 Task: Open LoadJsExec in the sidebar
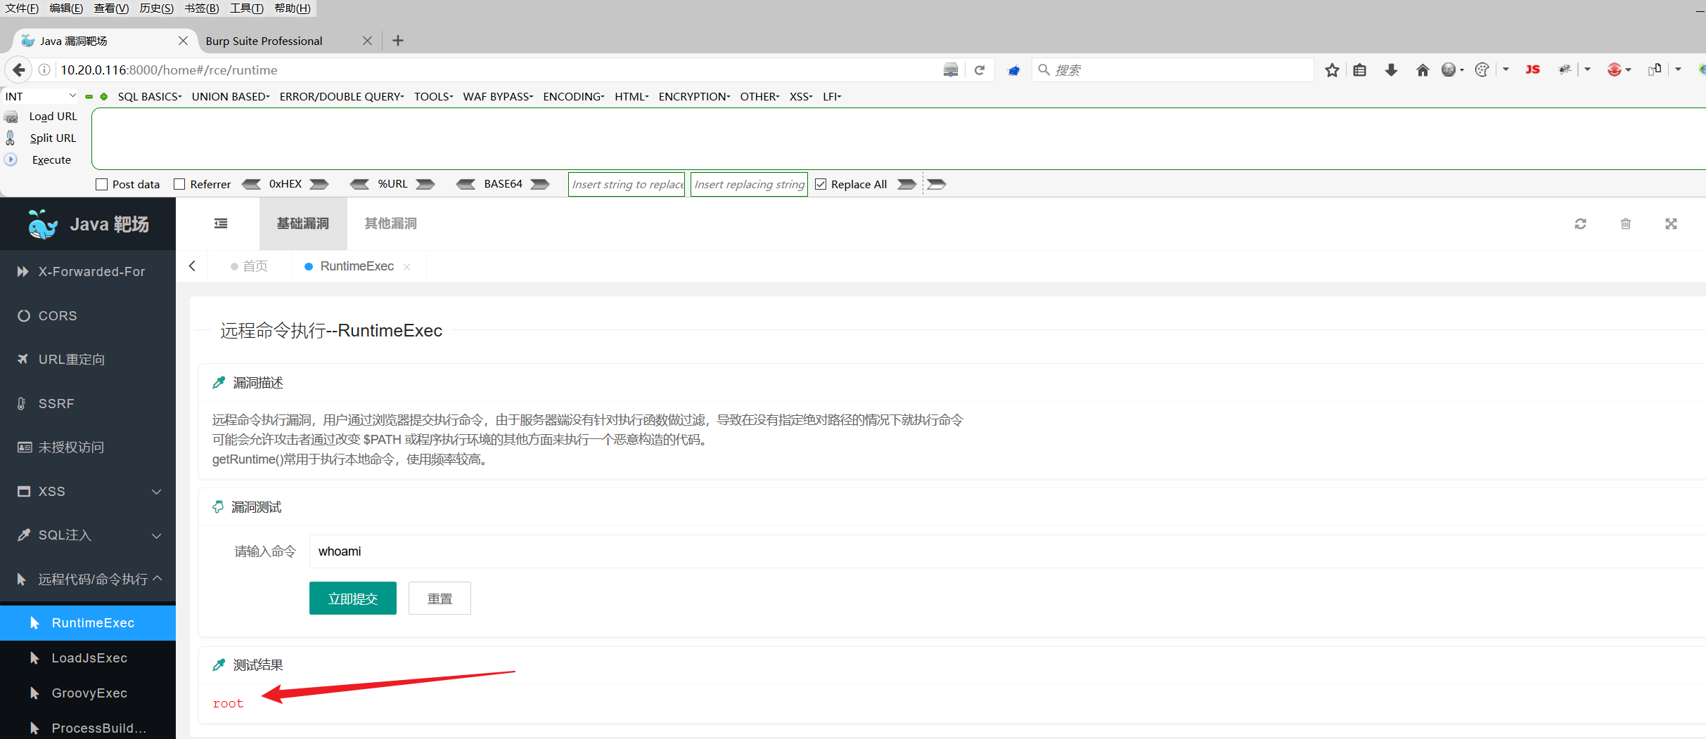[x=88, y=658]
